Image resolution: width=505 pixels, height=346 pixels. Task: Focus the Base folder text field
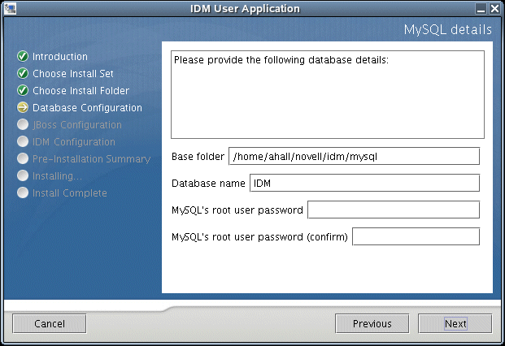(354, 156)
